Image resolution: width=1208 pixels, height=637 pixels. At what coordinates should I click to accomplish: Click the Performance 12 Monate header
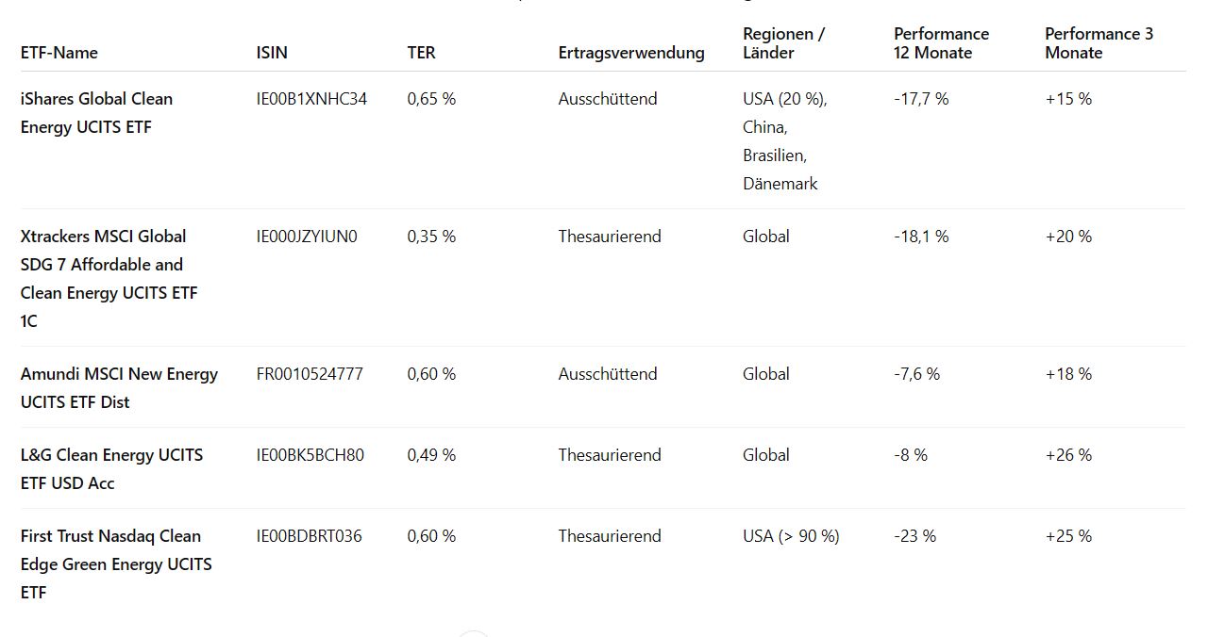tap(941, 43)
